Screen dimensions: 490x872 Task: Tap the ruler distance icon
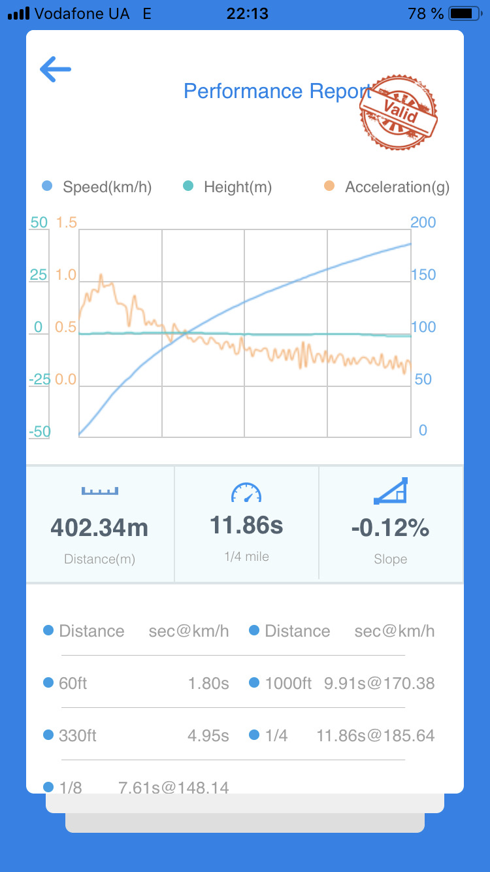pyautogui.click(x=99, y=490)
